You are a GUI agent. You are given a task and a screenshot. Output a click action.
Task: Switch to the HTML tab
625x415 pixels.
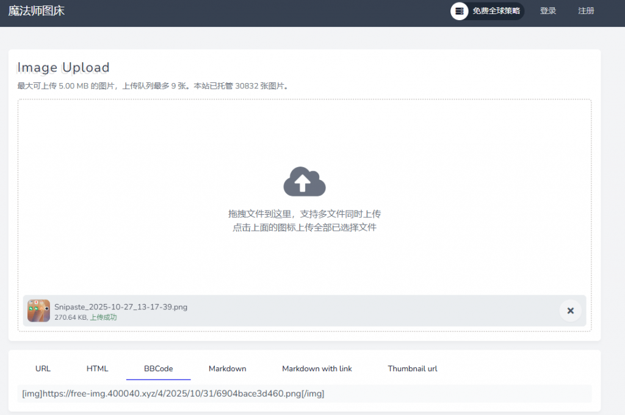point(97,369)
